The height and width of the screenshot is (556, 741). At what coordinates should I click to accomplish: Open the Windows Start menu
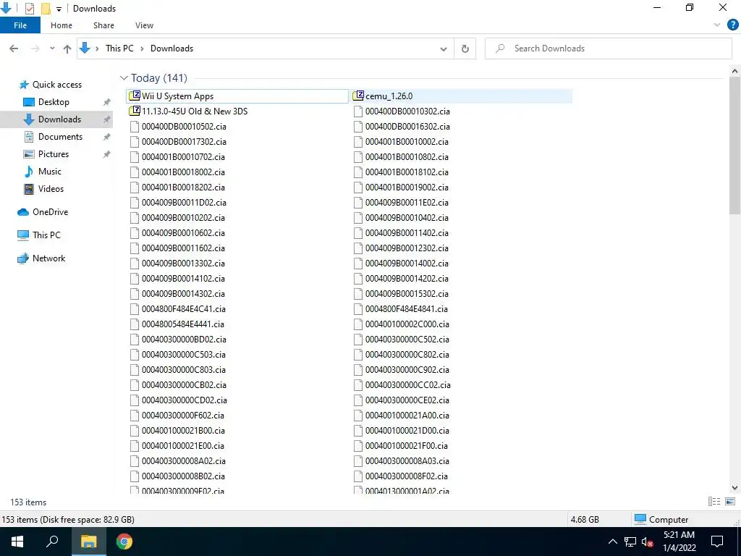click(17, 542)
